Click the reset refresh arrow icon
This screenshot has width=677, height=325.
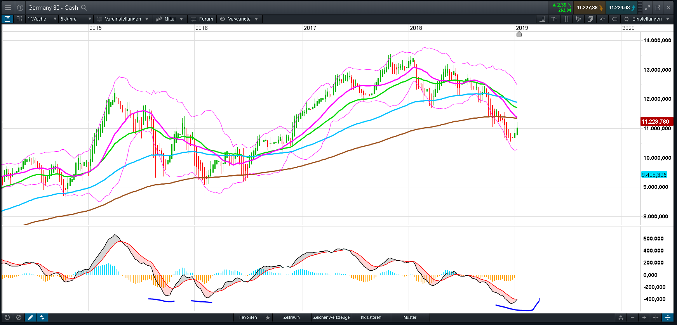pos(7,317)
